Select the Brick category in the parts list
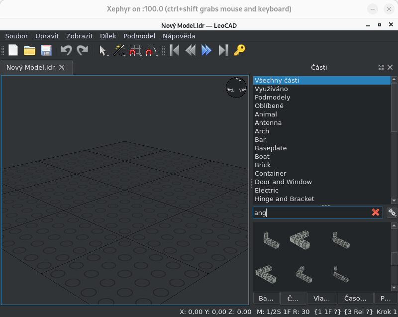The width and height of the screenshot is (398, 317). (263, 165)
